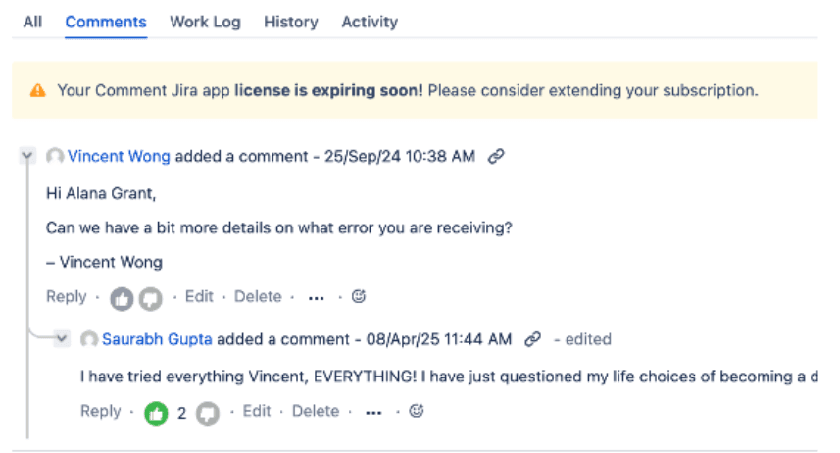Open more actions on Saurabh Gupta's comment
Viewport: 840px width, 453px height.
click(372, 413)
